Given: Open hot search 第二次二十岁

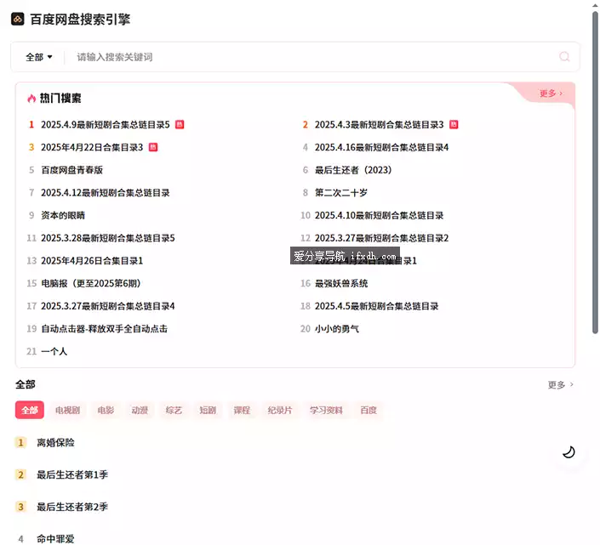Looking at the screenshot, I should 341,193.
